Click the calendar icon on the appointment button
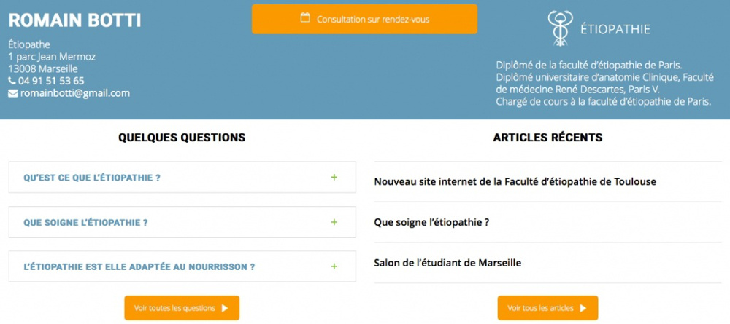Viewport: 730px width, 324px height. coord(305,18)
